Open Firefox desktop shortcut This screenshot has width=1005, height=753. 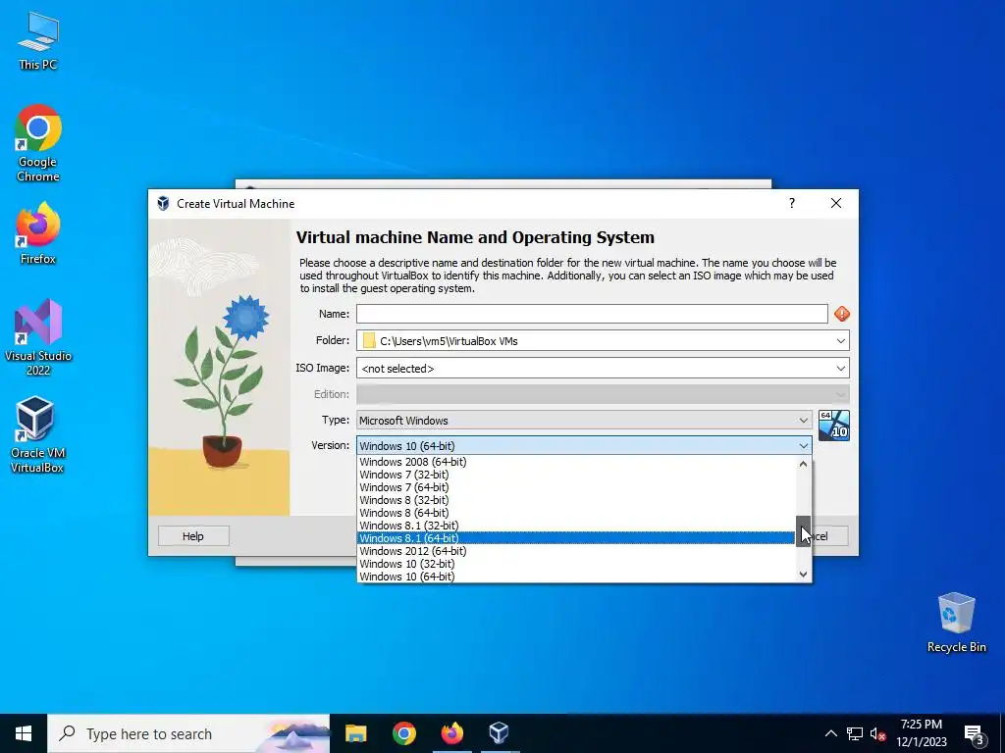point(38,233)
